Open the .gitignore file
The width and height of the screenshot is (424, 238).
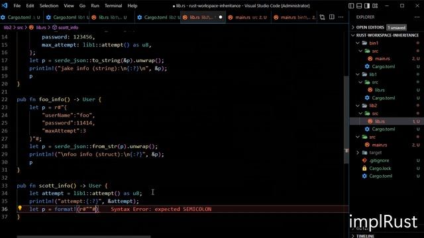pyautogui.click(x=379, y=161)
